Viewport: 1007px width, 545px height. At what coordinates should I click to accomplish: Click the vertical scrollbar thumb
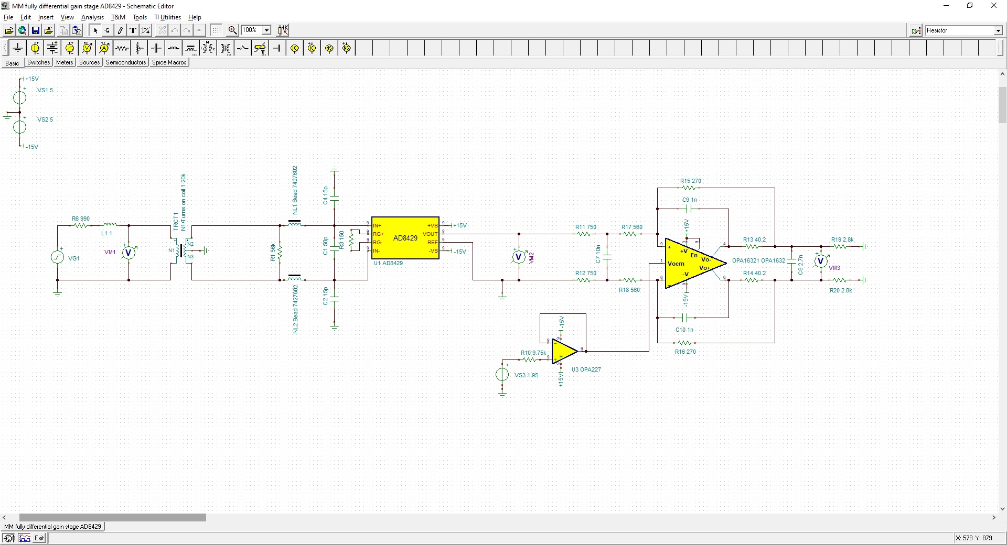[1002, 105]
